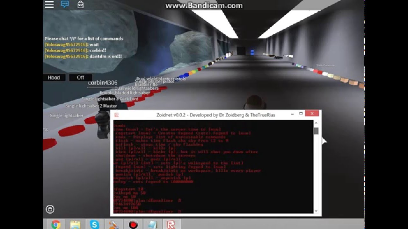Click console line 'shutdown - shutdown the servers'
This screenshot has height=229, width=408.
tap(155, 156)
